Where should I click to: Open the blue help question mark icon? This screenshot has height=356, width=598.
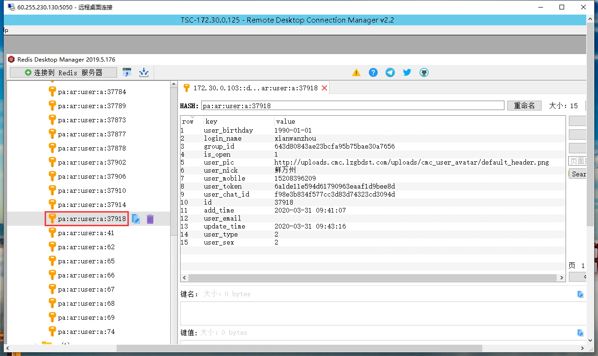[x=373, y=72]
